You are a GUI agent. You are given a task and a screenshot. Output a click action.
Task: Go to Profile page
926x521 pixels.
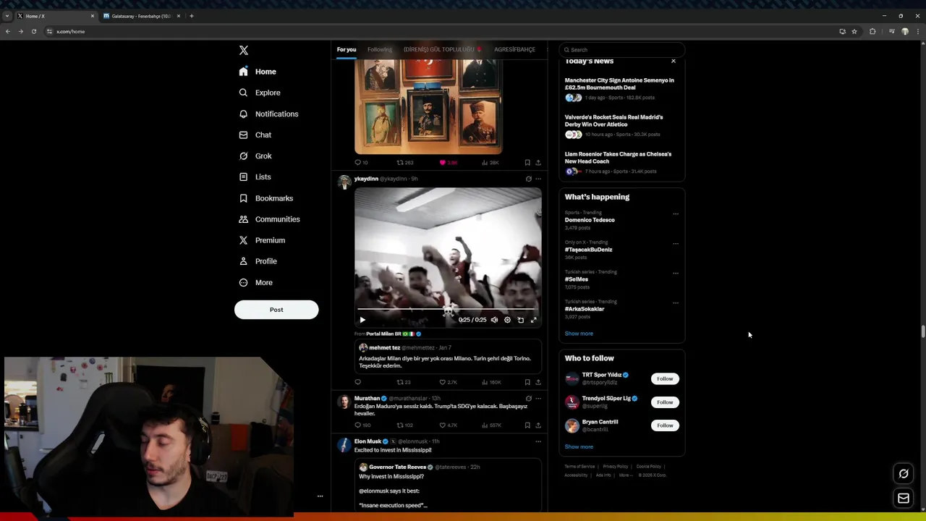[258, 261]
